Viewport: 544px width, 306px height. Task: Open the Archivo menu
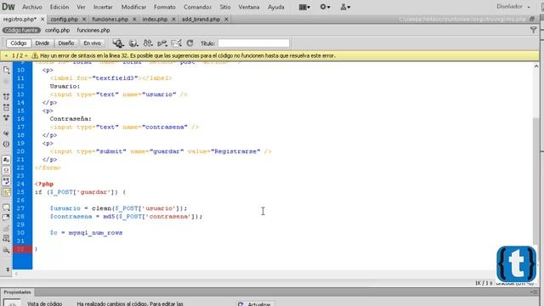[32, 7]
